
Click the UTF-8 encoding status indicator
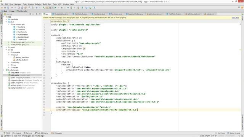tap(213, 136)
